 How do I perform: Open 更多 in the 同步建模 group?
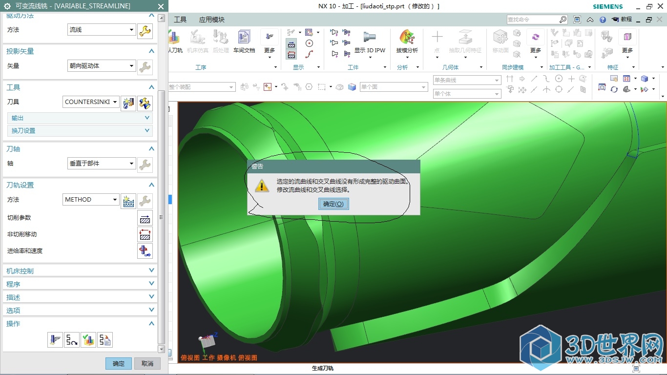[x=536, y=44]
